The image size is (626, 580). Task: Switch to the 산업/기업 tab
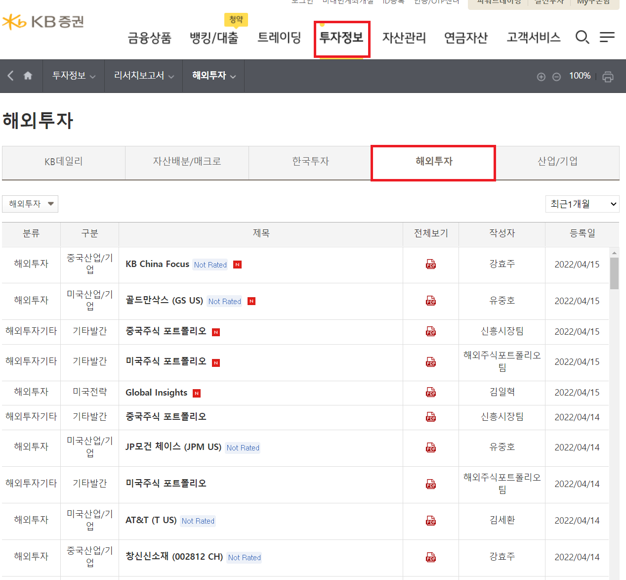pos(557,162)
